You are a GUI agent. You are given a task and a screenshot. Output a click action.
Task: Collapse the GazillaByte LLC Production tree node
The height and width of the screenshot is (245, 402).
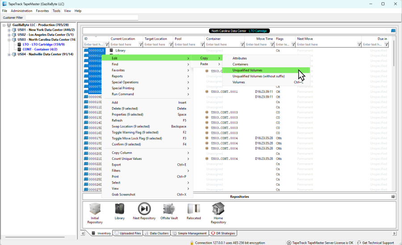4,25
